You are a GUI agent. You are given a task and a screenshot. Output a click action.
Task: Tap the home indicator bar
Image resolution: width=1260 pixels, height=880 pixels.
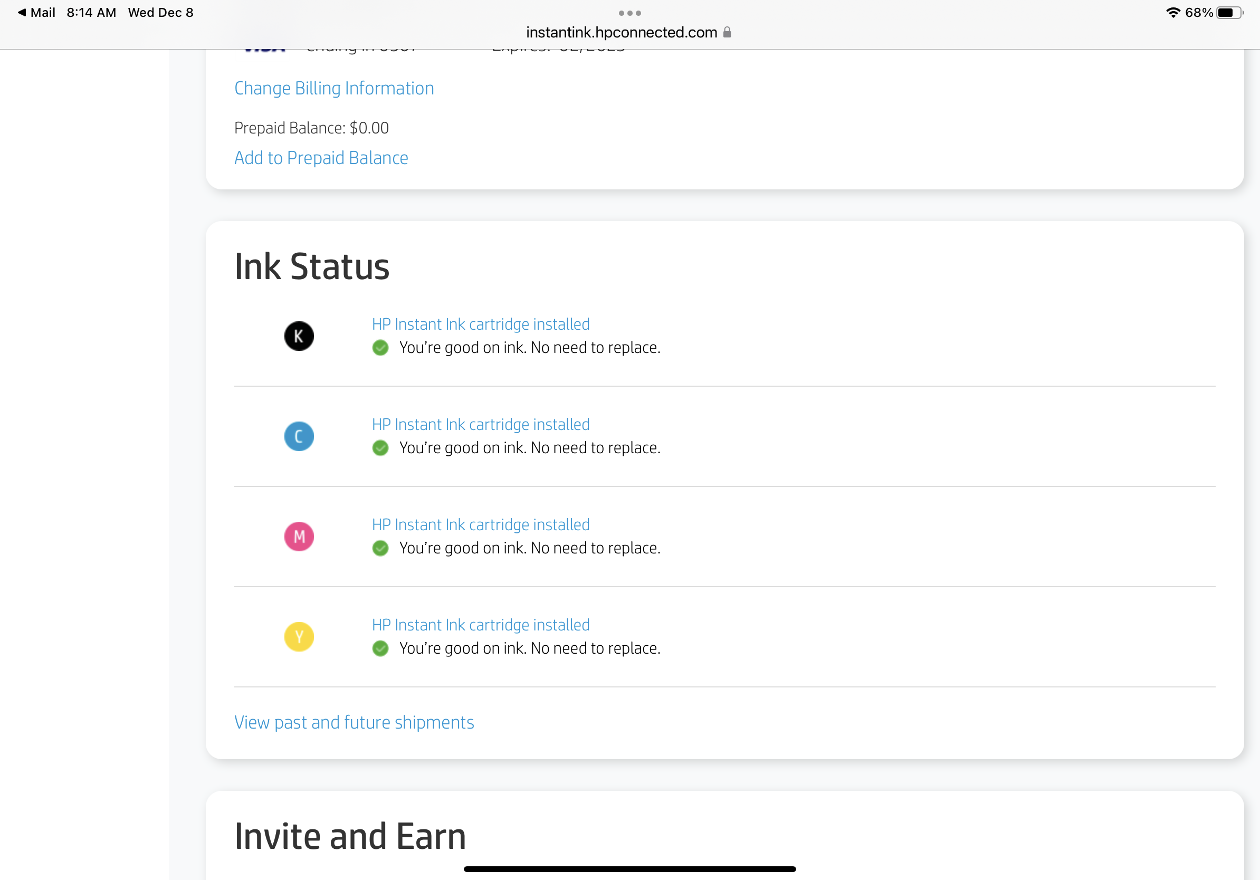pos(629,869)
